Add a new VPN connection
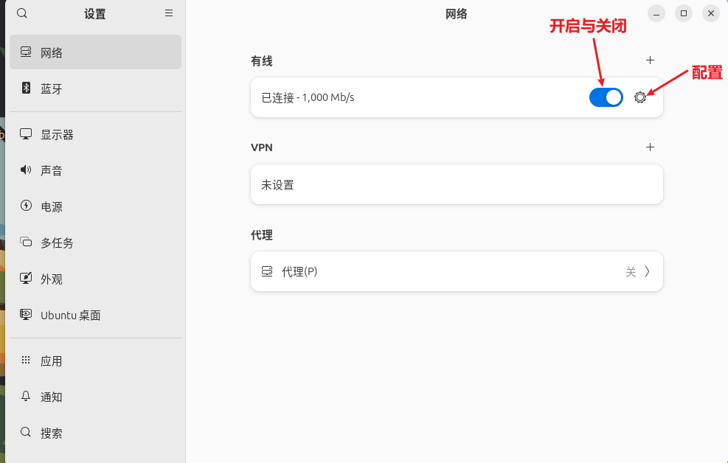The height and width of the screenshot is (463, 728). [x=650, y=147]
